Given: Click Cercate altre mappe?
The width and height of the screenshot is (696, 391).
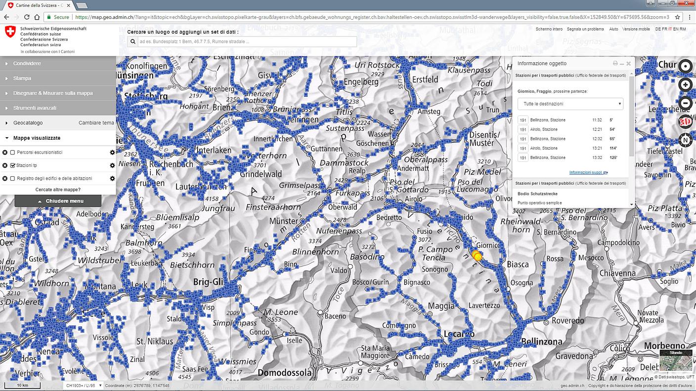Looking at the screenshot, I should (x=58, y=190).
